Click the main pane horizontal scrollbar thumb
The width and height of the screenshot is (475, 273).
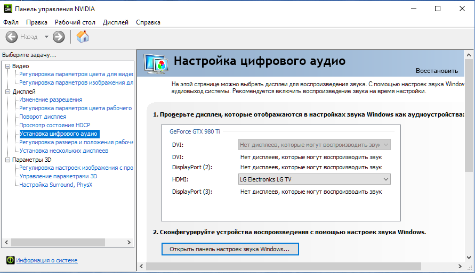point(284,267)
